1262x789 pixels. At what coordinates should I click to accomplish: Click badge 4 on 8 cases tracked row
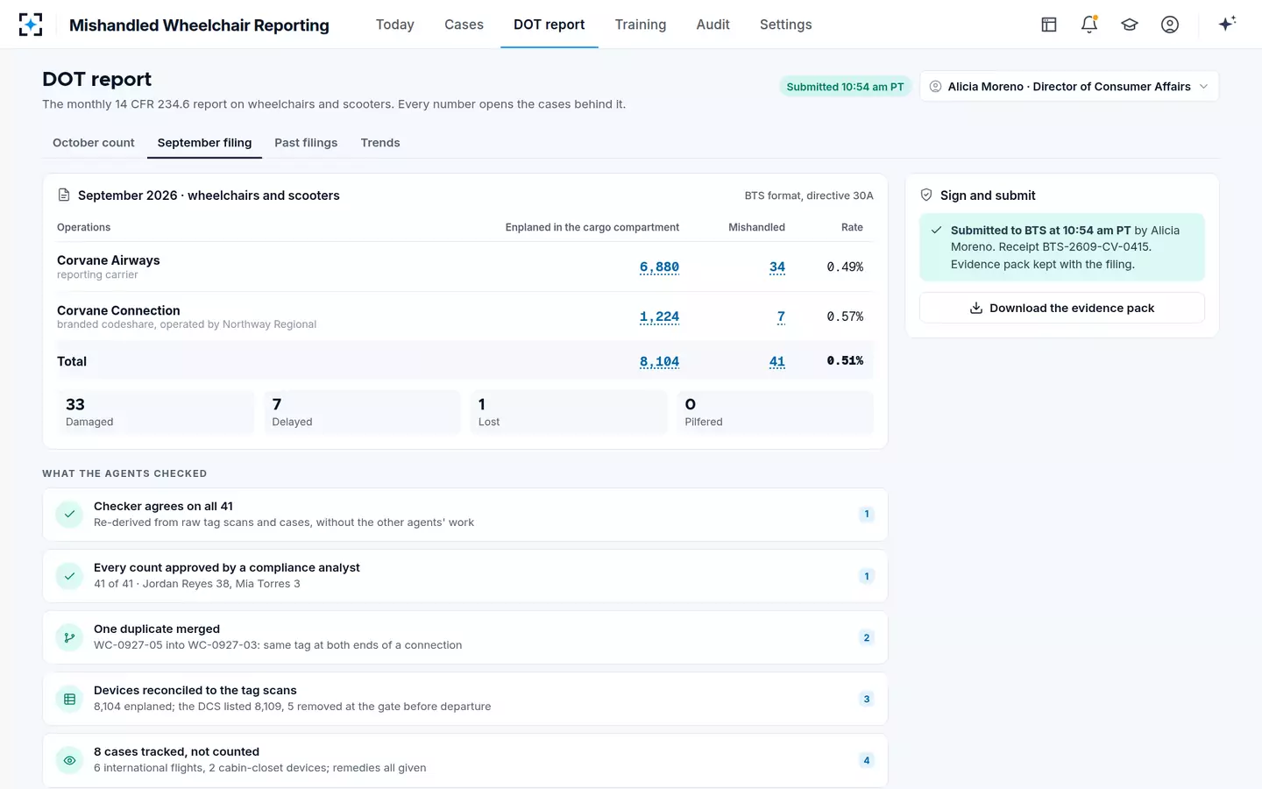(867, 760)
